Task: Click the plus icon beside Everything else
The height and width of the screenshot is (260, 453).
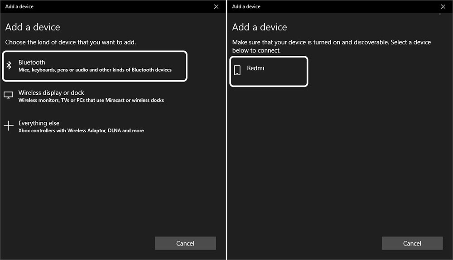Action: tap(9, 126)
